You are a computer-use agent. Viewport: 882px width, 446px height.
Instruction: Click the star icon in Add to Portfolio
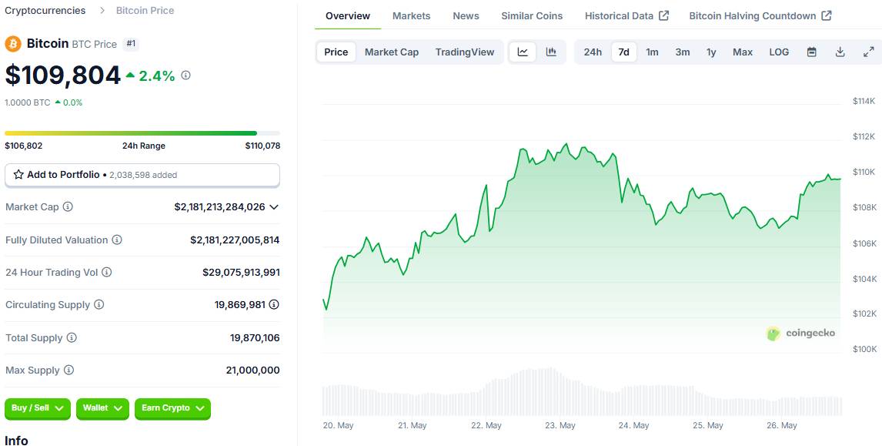[18, 175]
